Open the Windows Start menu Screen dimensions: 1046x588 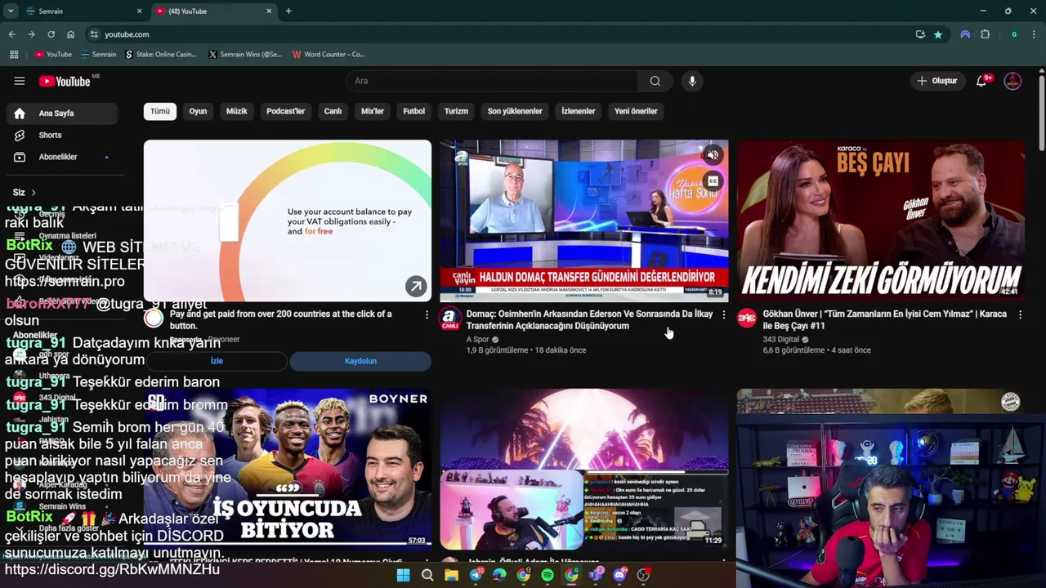pyautogui.click(x=403, y=575)
